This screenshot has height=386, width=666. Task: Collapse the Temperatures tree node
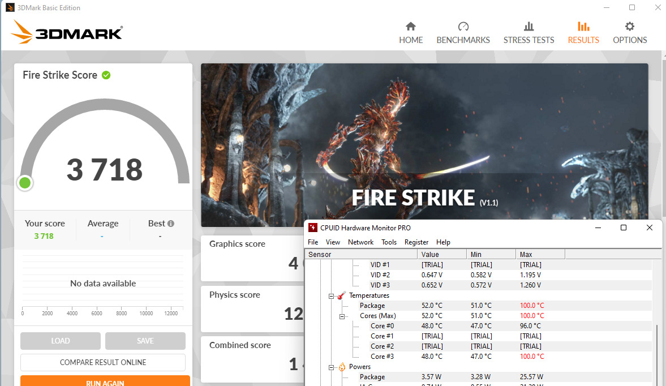coord(331,296)
